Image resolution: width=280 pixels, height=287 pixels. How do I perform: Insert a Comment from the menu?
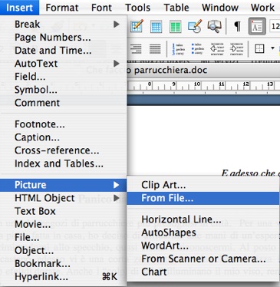click(x=64, y=103)
